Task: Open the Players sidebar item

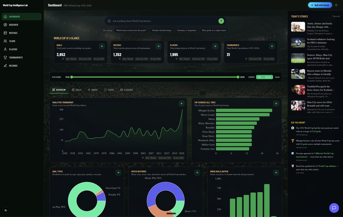Action: tap(21, 49)
